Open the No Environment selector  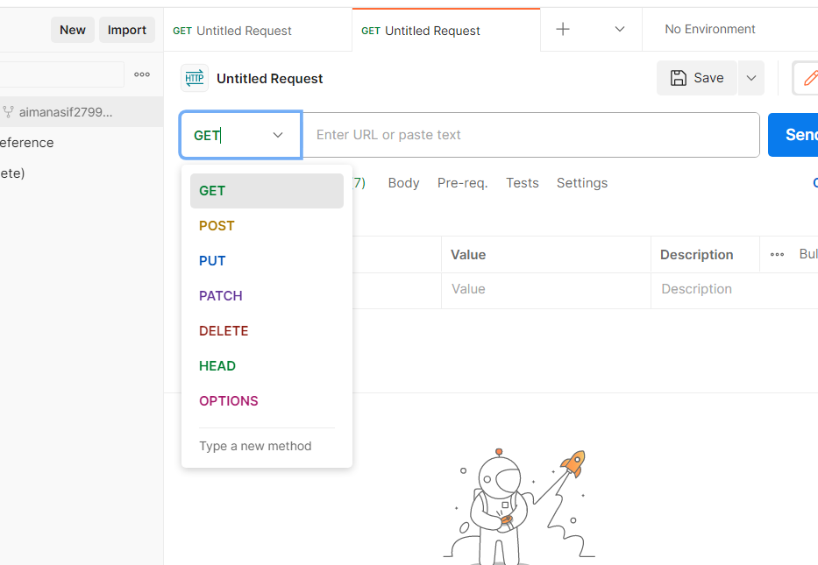[x=709, y=29]
